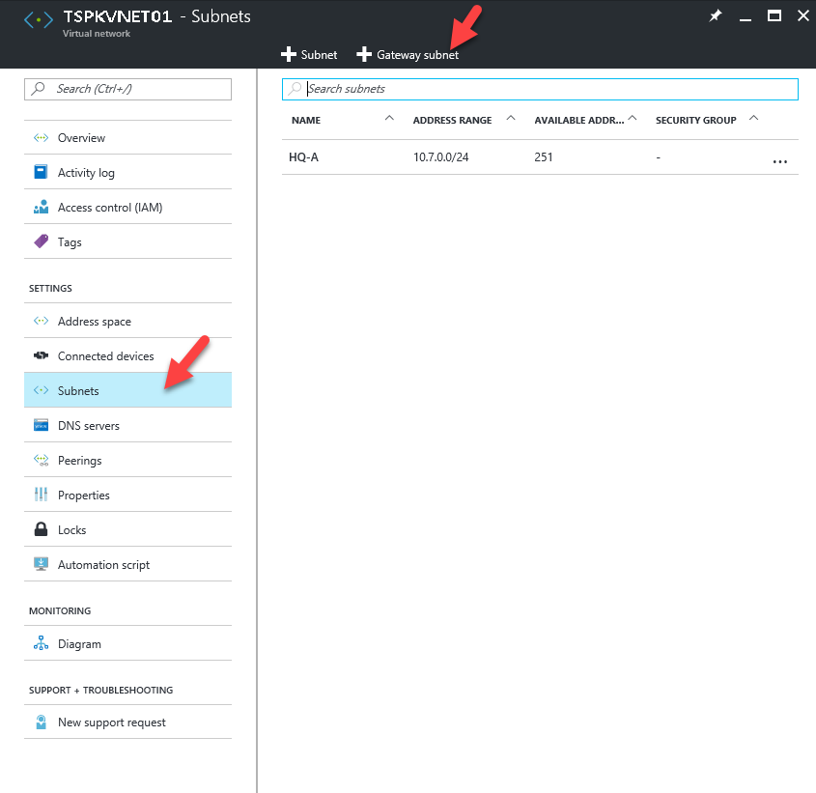Viewport: 816px width, 793px height.
Task: Open Diagram under Monitoring
Action: point(128,643)
